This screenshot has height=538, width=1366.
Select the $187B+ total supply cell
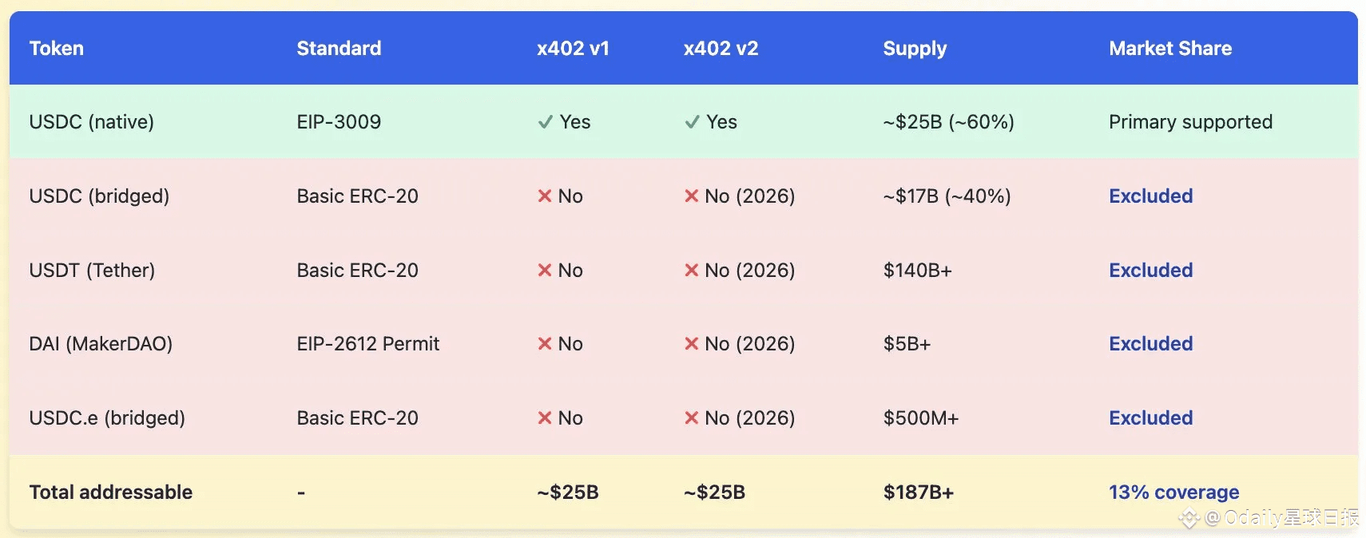[x=919, y=493]
